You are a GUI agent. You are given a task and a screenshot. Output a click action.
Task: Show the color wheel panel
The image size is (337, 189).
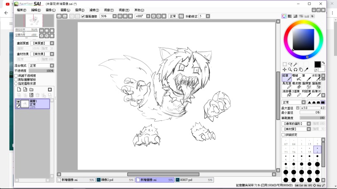[284, 16]
